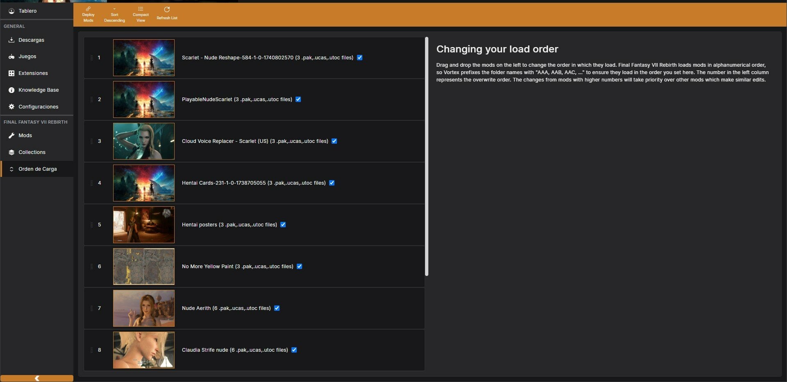787x382 pixels.
Task: Click the Cloud Voice Replacer thumbnail
Action: (x=144, y=141)
